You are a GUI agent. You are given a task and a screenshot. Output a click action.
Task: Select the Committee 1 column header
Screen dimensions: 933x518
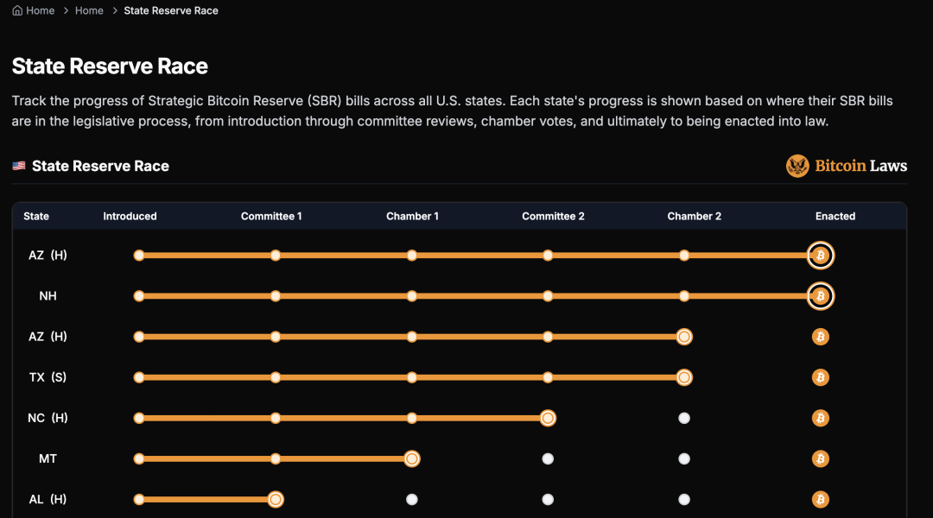(x=271, y=217)
